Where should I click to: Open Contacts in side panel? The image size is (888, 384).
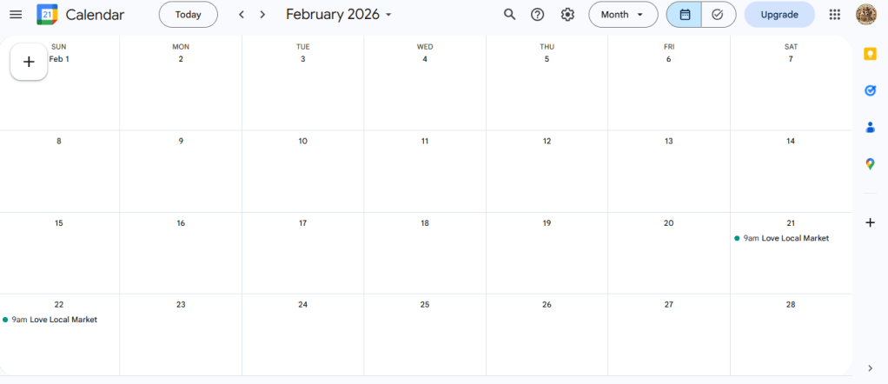pos(870,127)
